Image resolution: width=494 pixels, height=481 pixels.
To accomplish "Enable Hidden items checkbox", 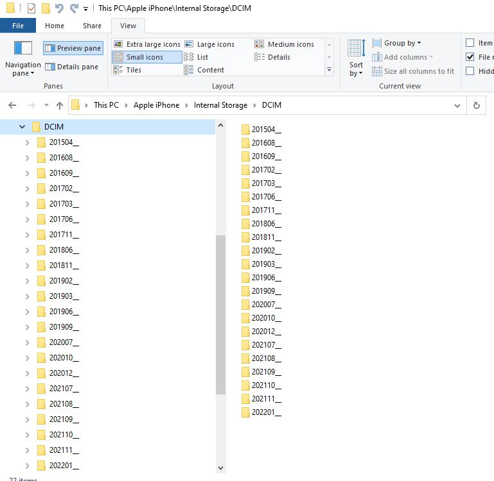I will pos(470,71).
